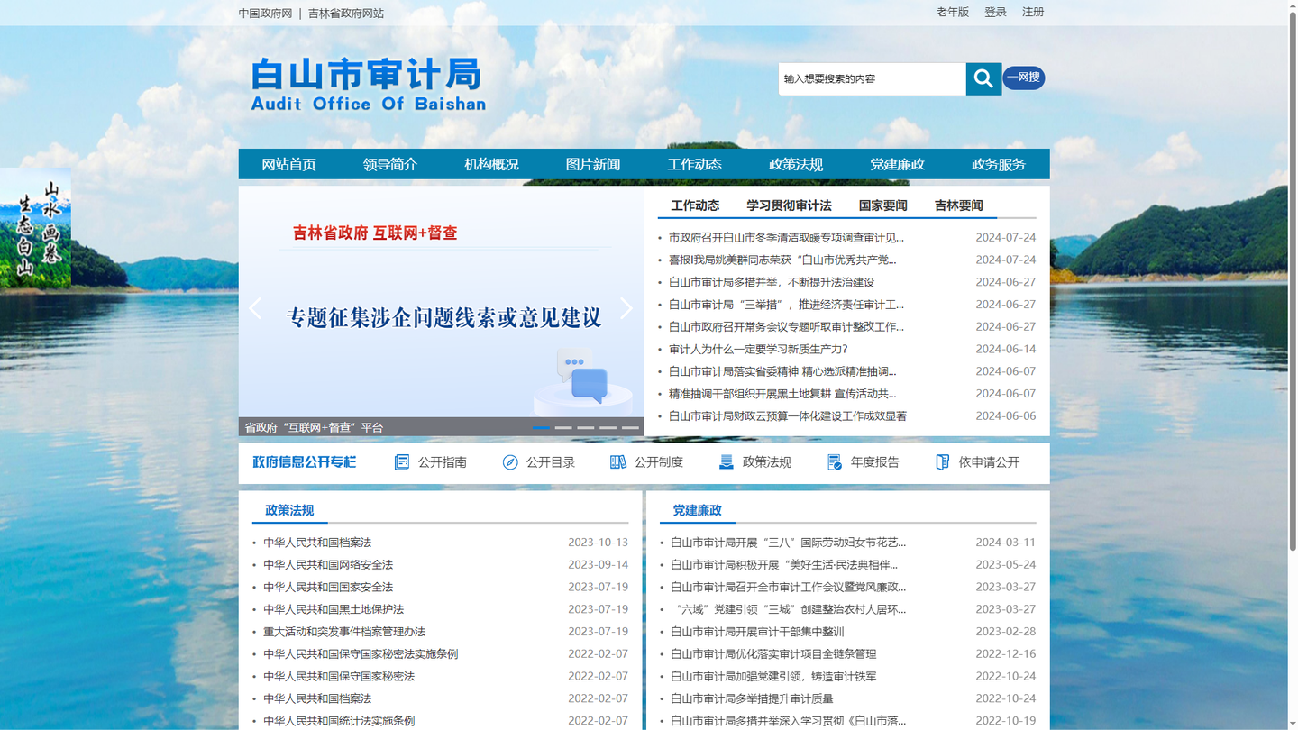This screenshot has height=730, width=1298.
Task: Open article 白山市审计局加强党建引领，铸造审计铁军
Action: click(x=773, y=676)
